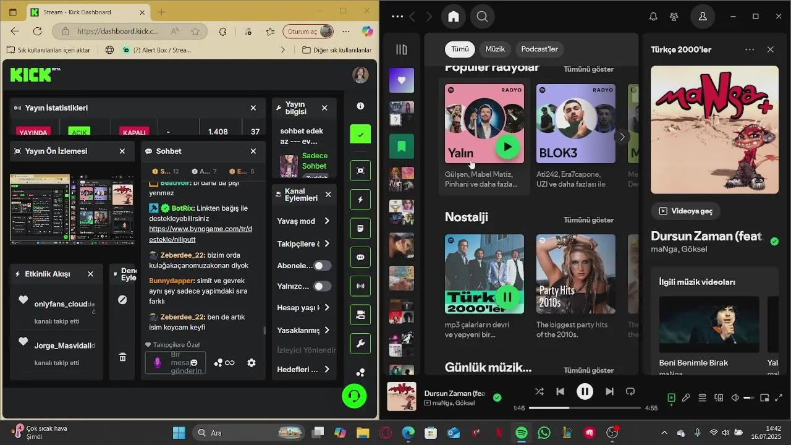This screenshot has width=791, height=445.
Task: Open wrench tools icon in Kick toolbar
Action: click(x=360, y=344)
